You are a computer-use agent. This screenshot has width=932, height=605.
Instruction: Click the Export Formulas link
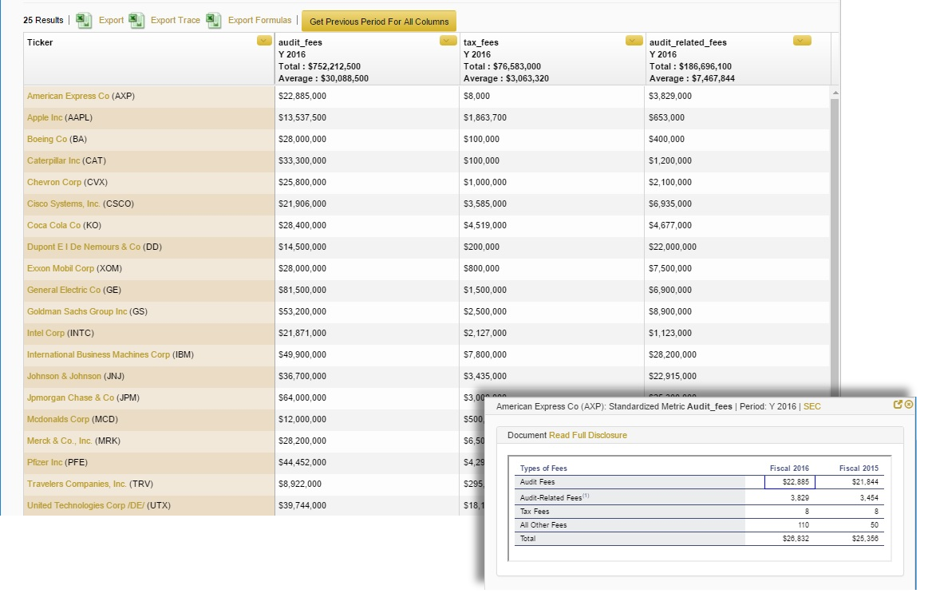[x=259, y=21]
